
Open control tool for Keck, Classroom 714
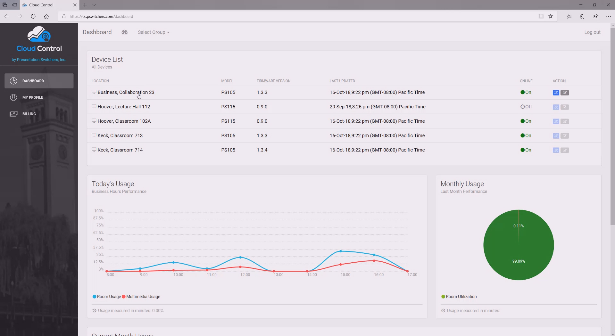pos(556,150)
